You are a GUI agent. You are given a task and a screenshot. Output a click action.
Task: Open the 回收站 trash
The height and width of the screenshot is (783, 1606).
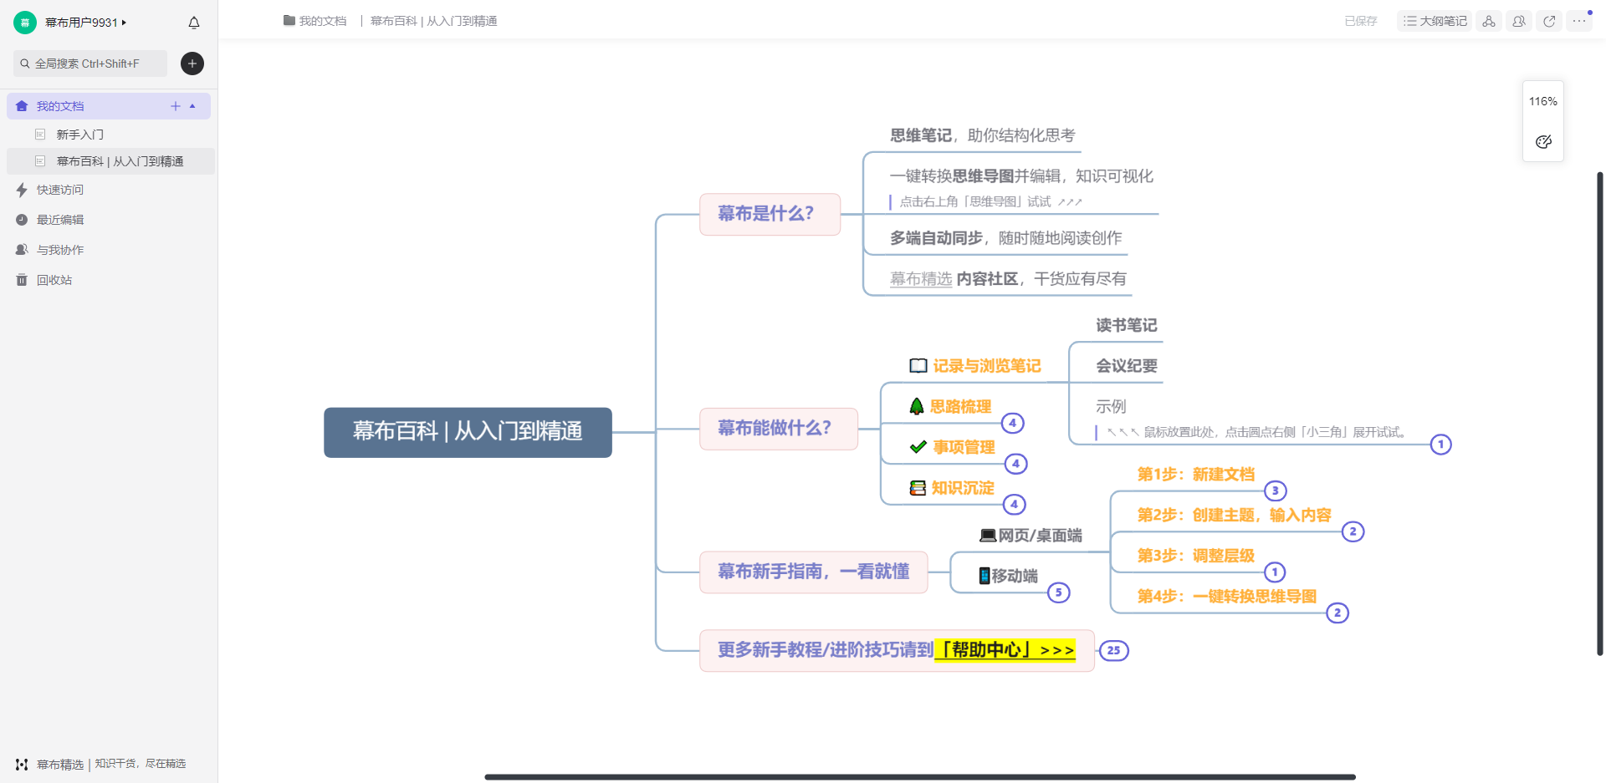(54, 280)
